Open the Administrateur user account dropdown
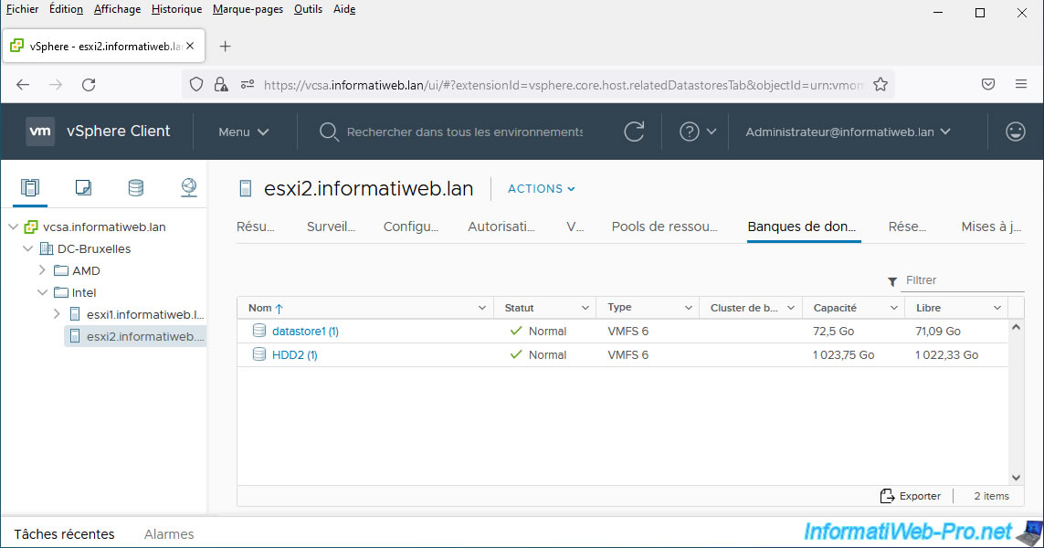This screenshot has width=1044, height=548. pos(848,132)
